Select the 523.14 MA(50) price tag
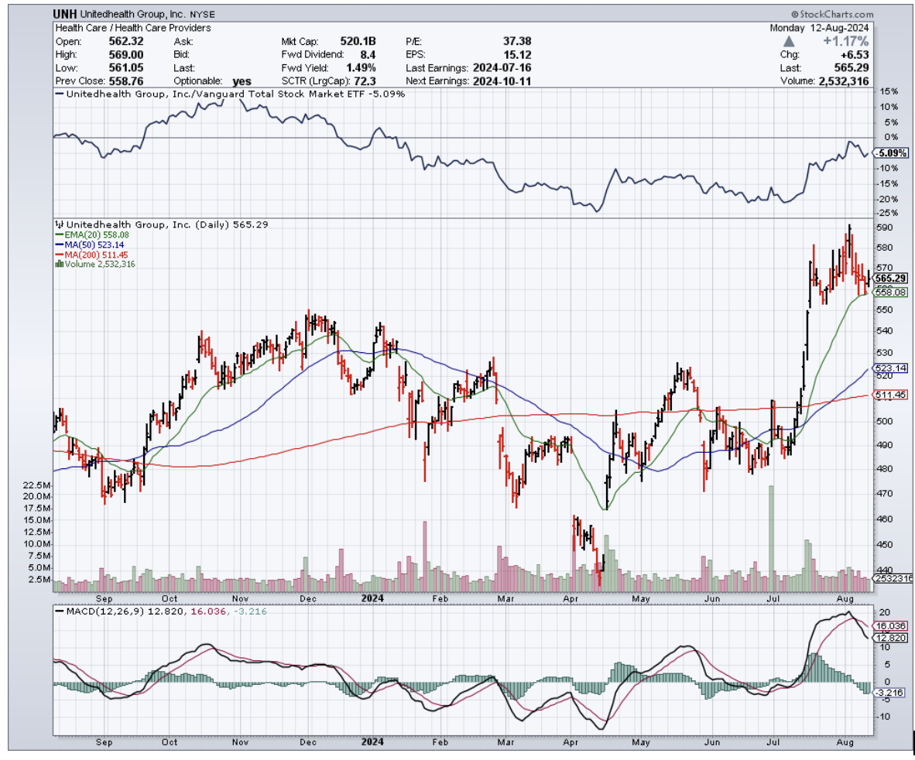This screenshot has width=915, height=760. pos(890,368)
